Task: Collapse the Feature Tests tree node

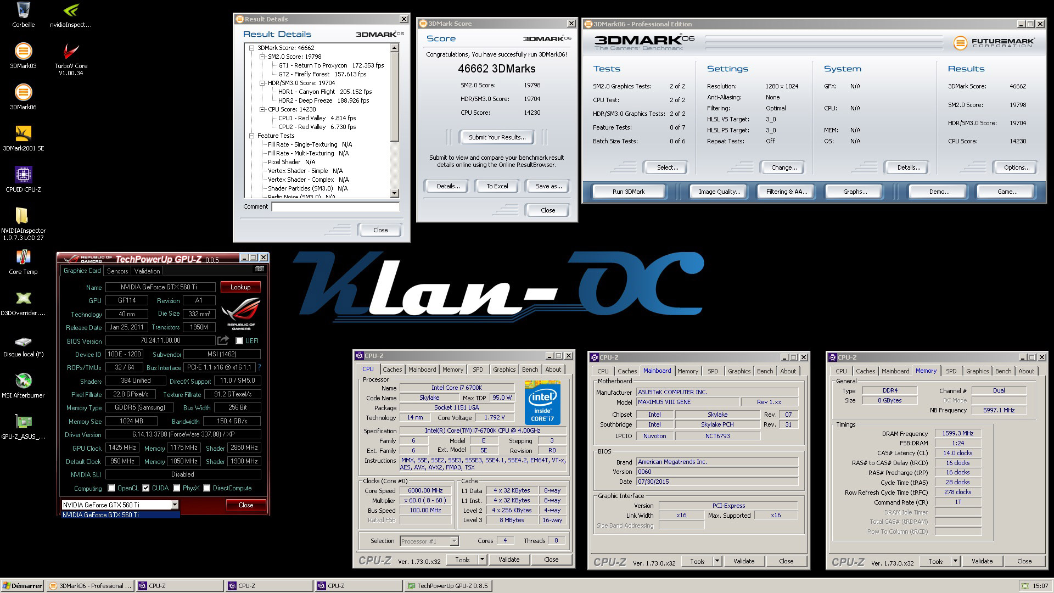Action: pos(252,136)
